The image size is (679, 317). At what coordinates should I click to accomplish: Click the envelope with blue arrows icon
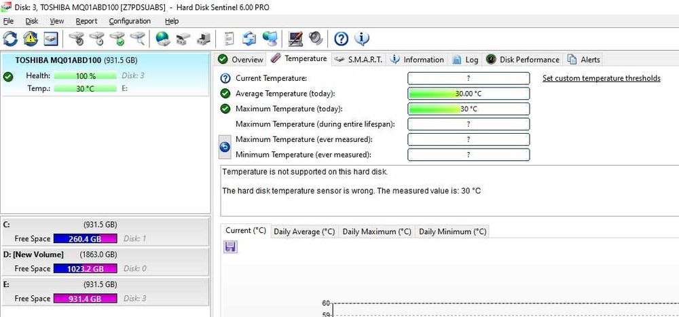click(249, 39)
